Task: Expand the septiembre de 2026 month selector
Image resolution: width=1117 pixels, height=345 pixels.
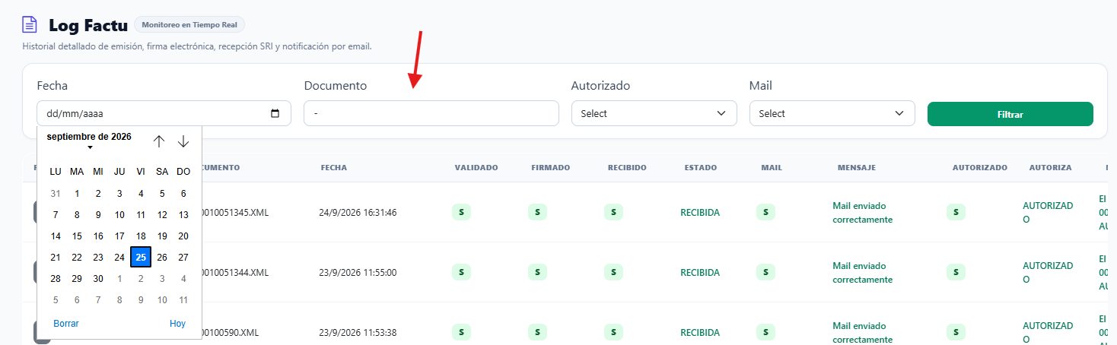Action: [89, 141]
